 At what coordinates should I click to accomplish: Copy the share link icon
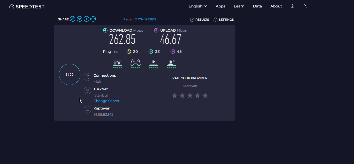point(73,19)
